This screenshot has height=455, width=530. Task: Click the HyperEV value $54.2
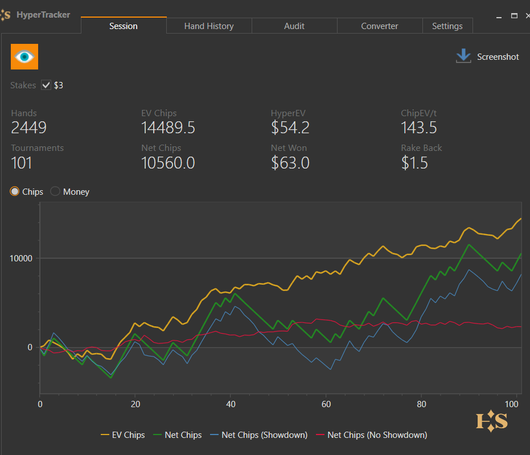[x=290, y=128]
